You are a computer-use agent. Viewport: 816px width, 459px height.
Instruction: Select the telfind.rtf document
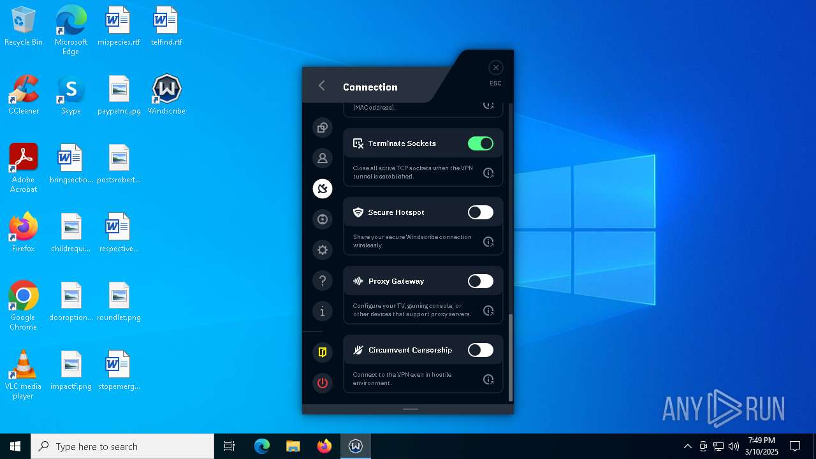point(166,26)
